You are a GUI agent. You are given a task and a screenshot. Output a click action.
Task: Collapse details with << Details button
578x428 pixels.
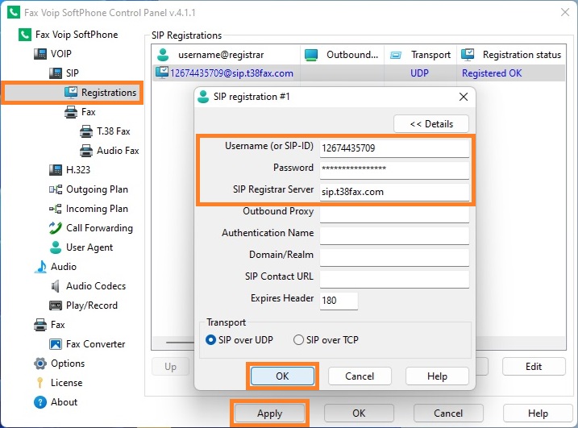pyautogui.click(x=431, y=124)
